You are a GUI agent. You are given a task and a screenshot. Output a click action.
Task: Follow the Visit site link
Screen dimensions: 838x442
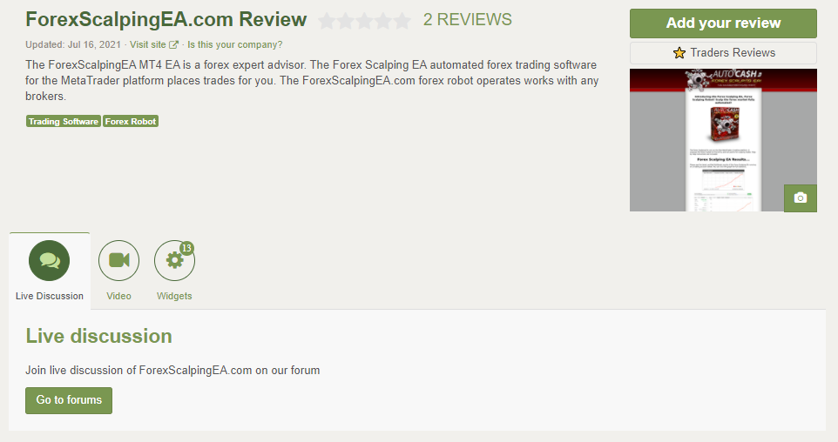(147, 45)
